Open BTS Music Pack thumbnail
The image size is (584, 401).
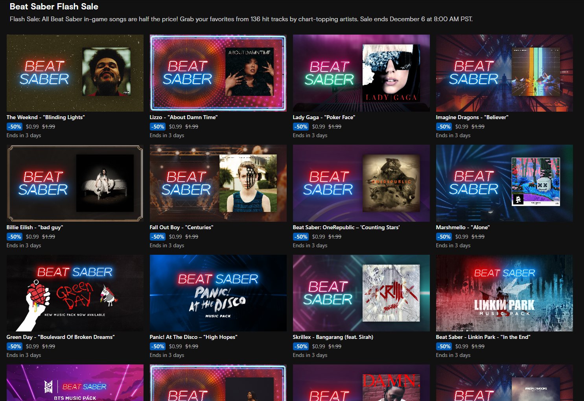tap(75, 383)
